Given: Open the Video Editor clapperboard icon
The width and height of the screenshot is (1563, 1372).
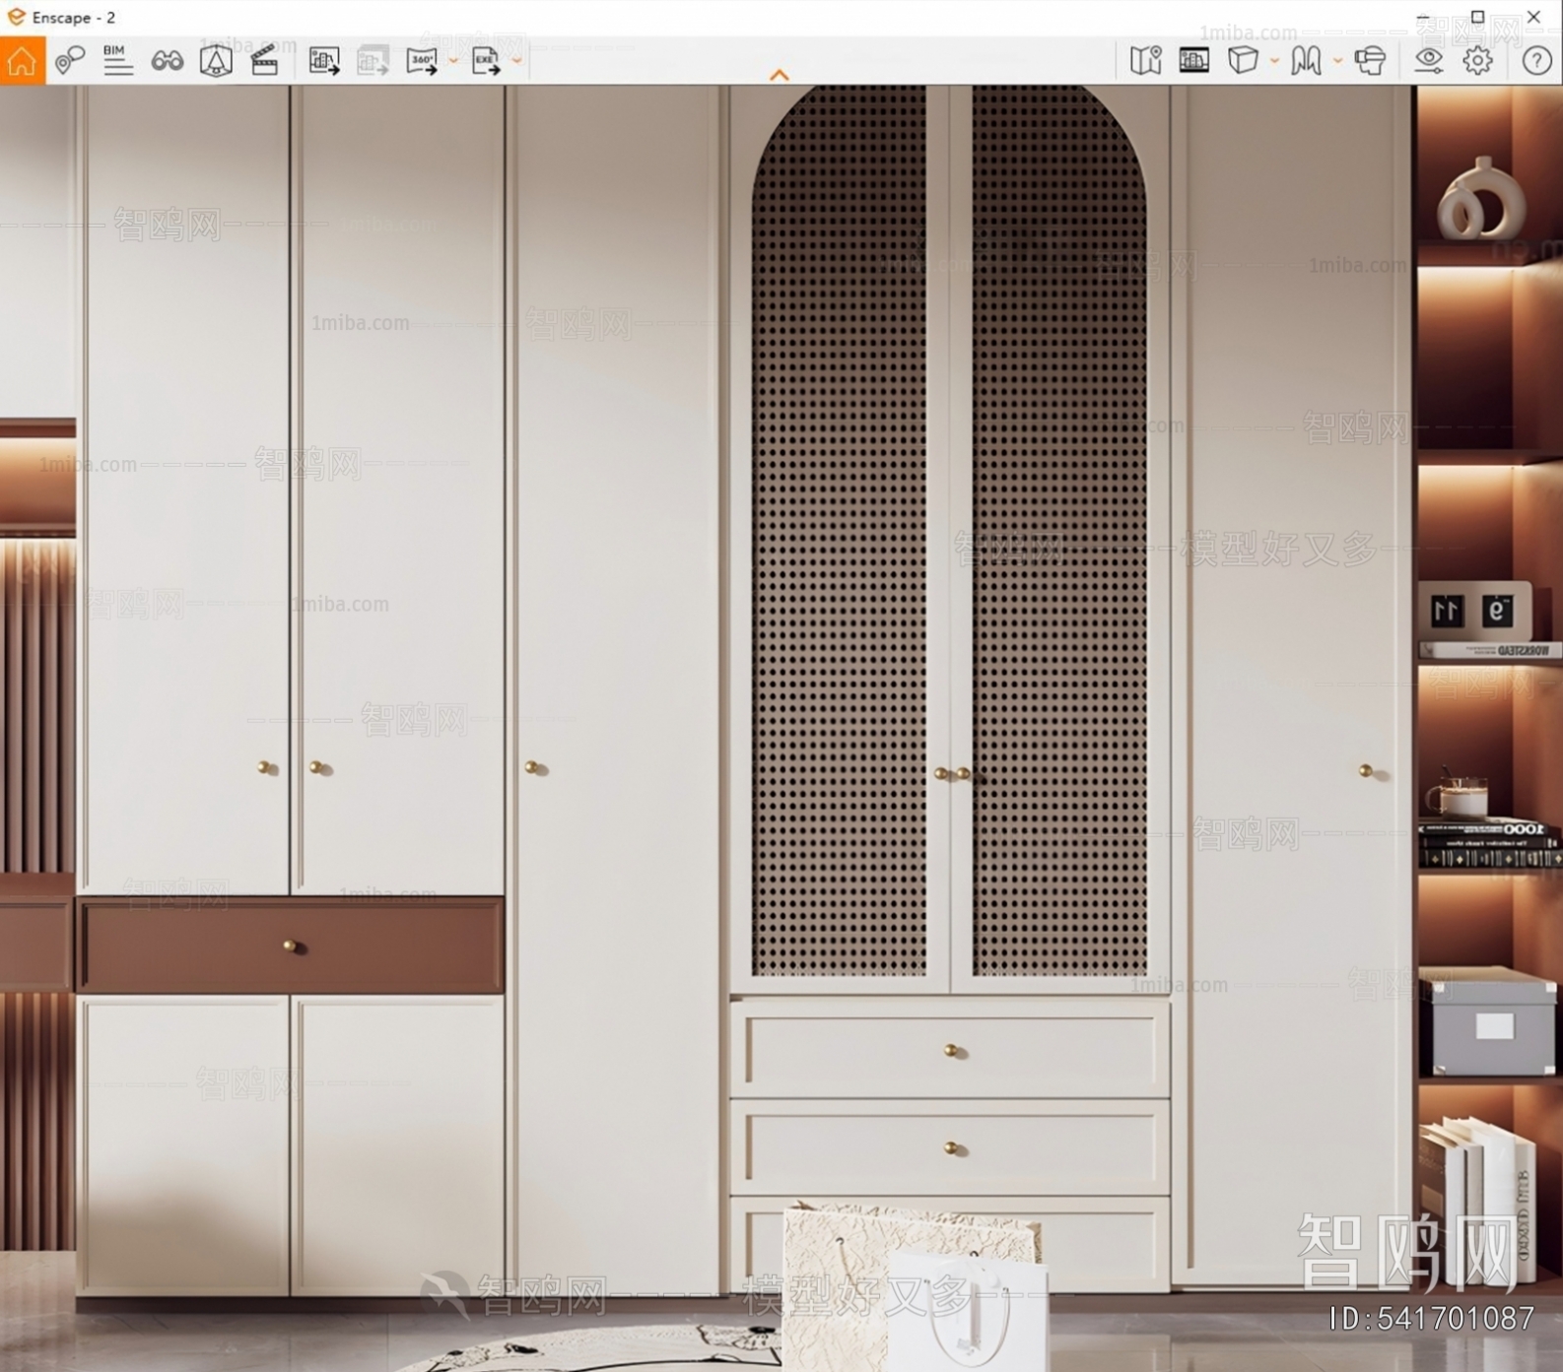Looking at the screenshot, I should (x=264, y=61).
